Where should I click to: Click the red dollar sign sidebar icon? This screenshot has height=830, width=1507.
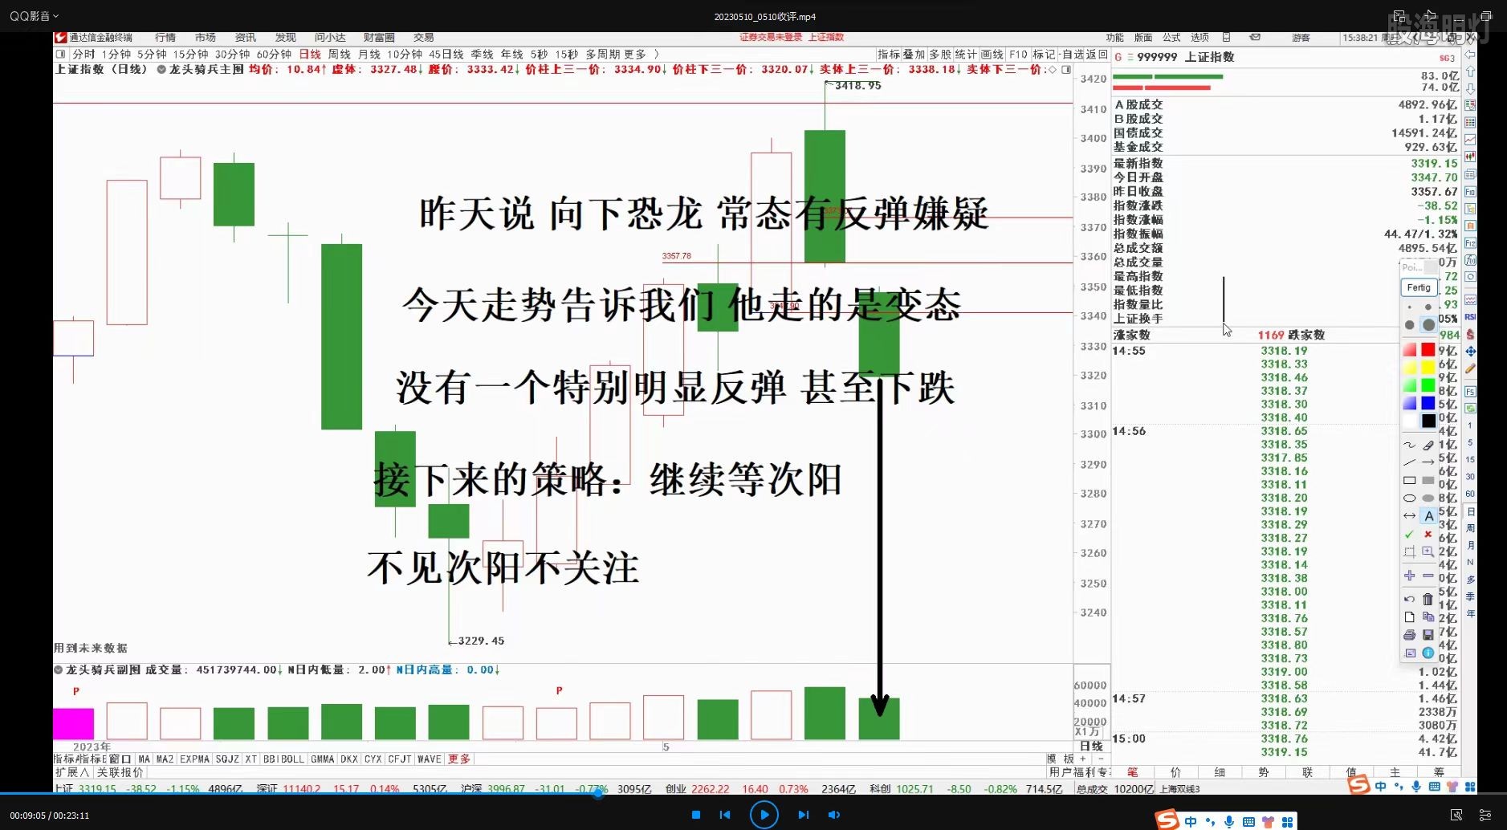[1470, 334]
